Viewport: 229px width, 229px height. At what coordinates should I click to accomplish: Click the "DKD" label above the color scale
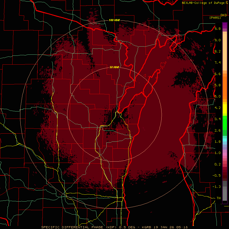coord(224,15)
